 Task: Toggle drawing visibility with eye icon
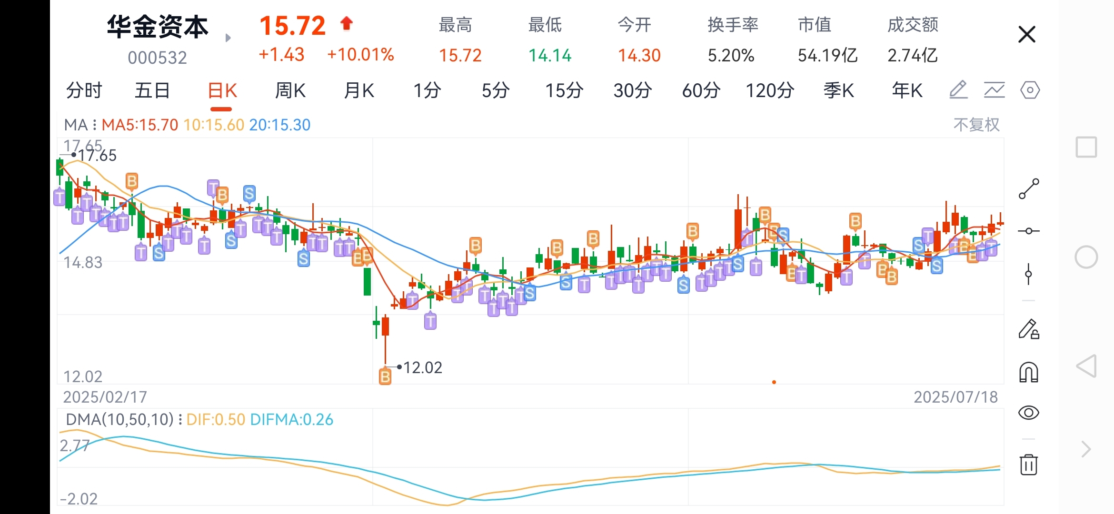[x=1029, y=413]
